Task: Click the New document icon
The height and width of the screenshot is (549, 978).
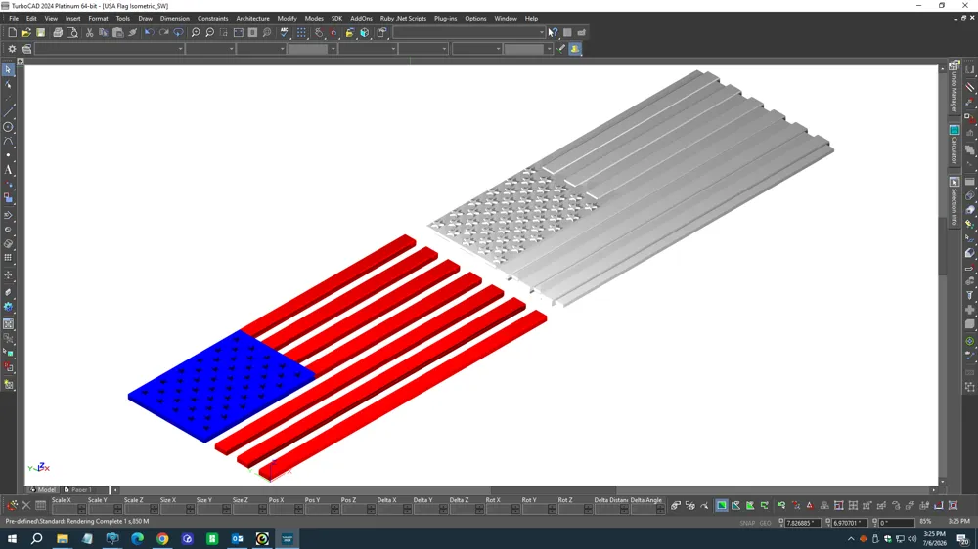Action: coord(12,32)
